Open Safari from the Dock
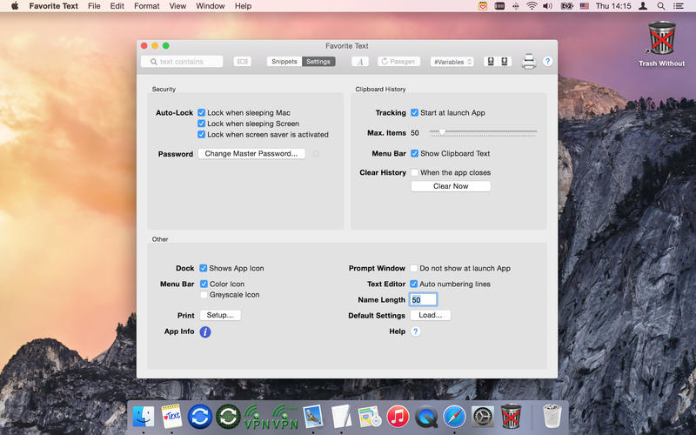 (x=454, y=416)
